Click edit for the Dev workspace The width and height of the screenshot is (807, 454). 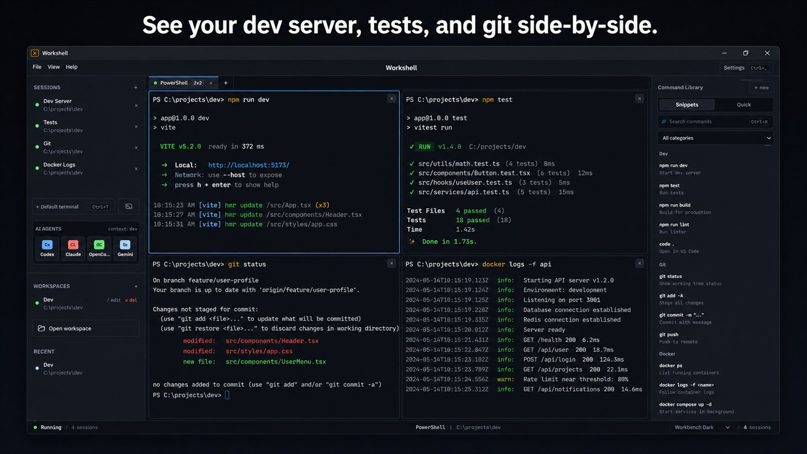[114, 301]
